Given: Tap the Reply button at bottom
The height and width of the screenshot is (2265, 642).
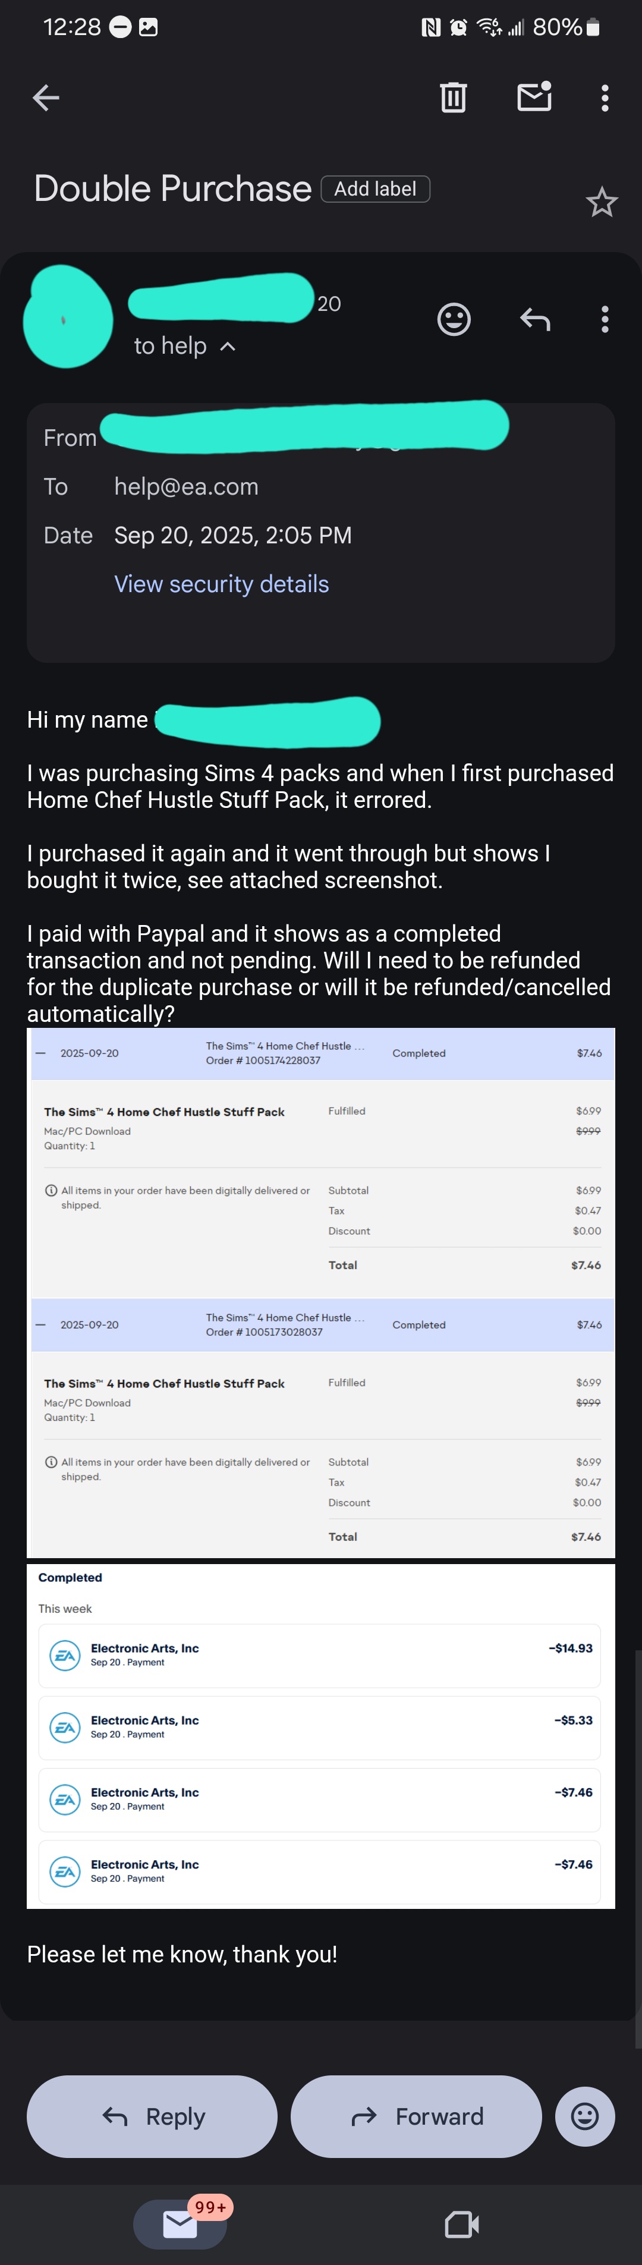Looking at the screenshot, I should click(x=152, y=2116).
